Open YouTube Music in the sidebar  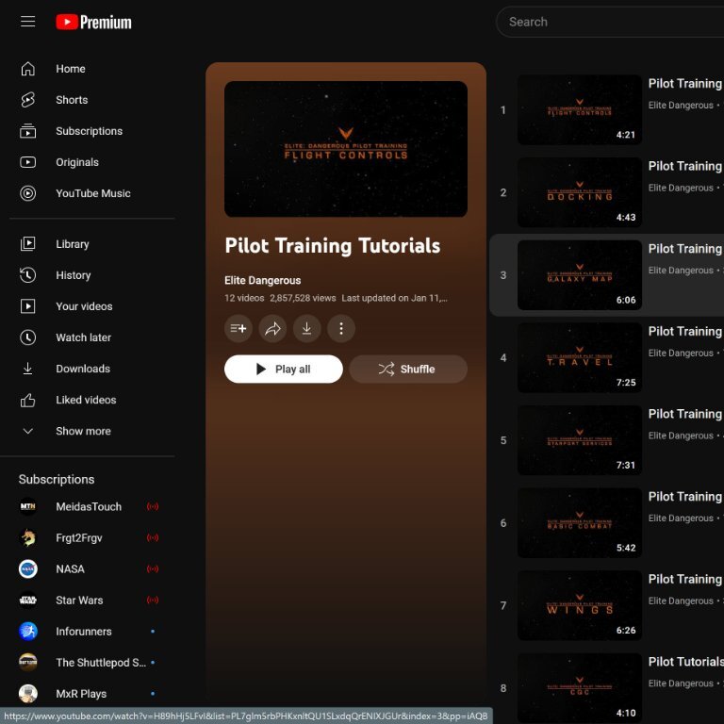pyautogui.click(x=92, y=193)
